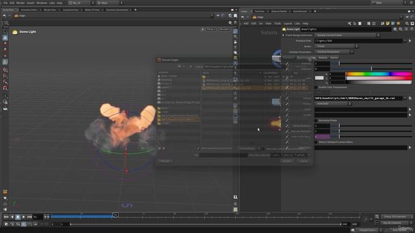Image resolution: width=415 pixels, height=233 pixels.
Task: Open the File menu
Action: click(x=5, y=3)
